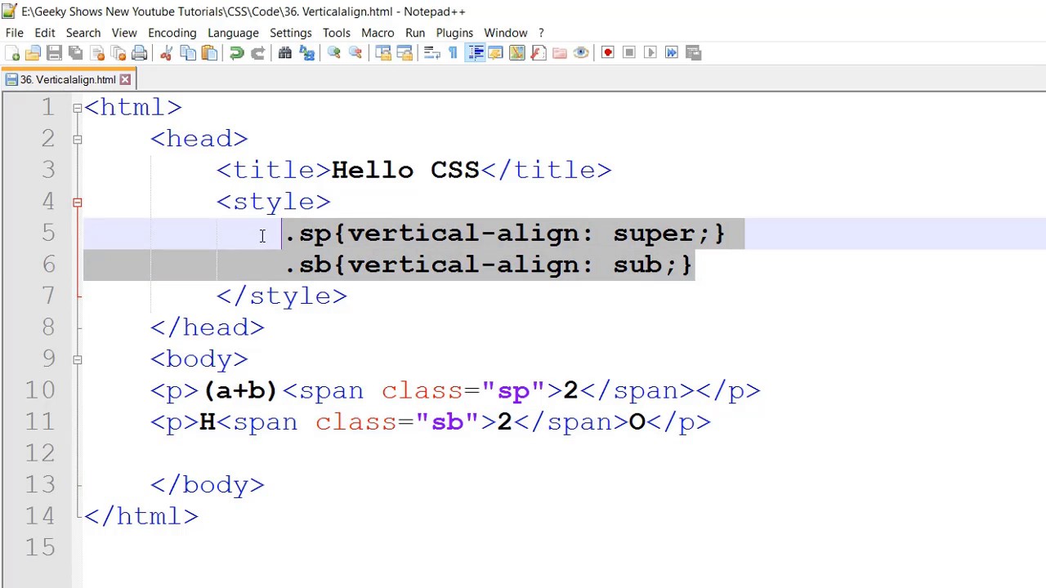
Task: Create a new document with New icon
Action: (x=12, y=53)
